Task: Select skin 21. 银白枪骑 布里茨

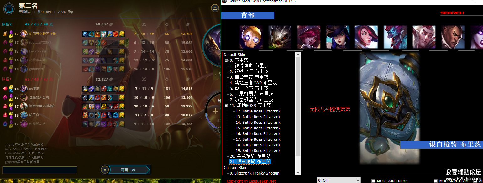Action: [x=250, y=162]
